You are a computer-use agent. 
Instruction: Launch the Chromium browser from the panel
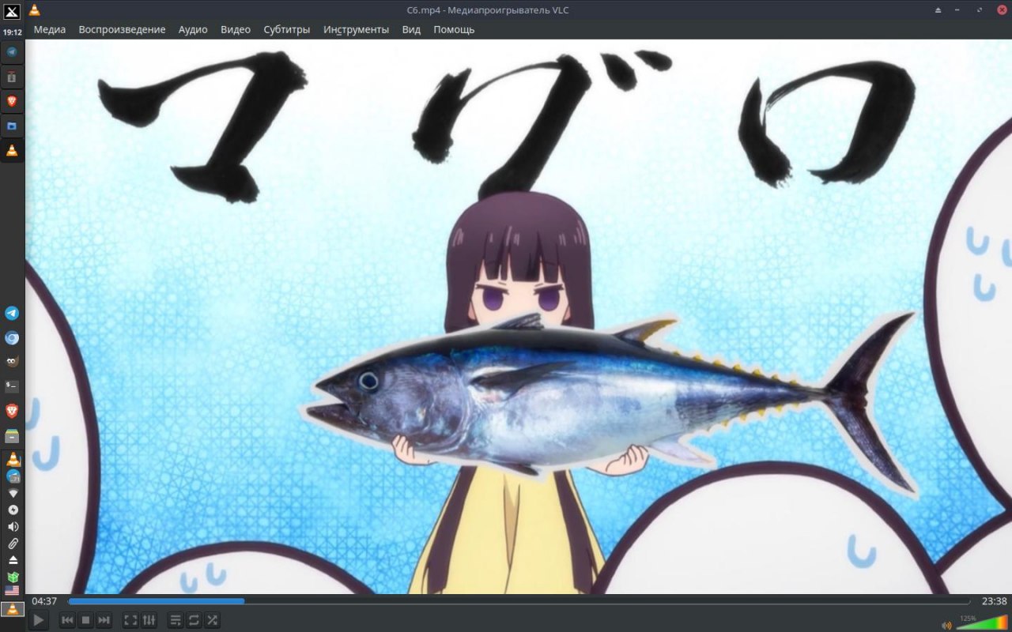[x=12, y=337]
